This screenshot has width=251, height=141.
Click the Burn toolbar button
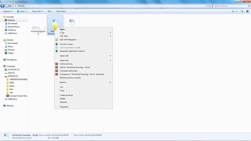[x=50, y=11]
